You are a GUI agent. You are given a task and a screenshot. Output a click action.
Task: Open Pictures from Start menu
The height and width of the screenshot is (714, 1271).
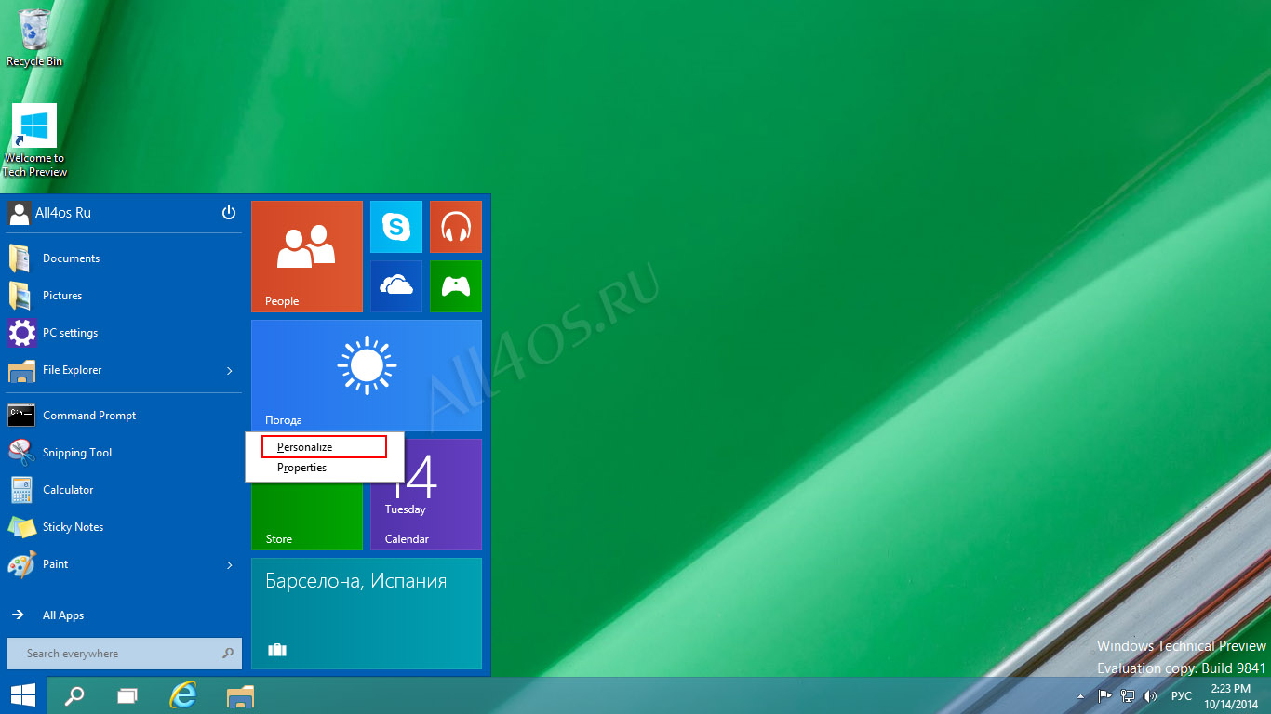click(x=124, y=296)
